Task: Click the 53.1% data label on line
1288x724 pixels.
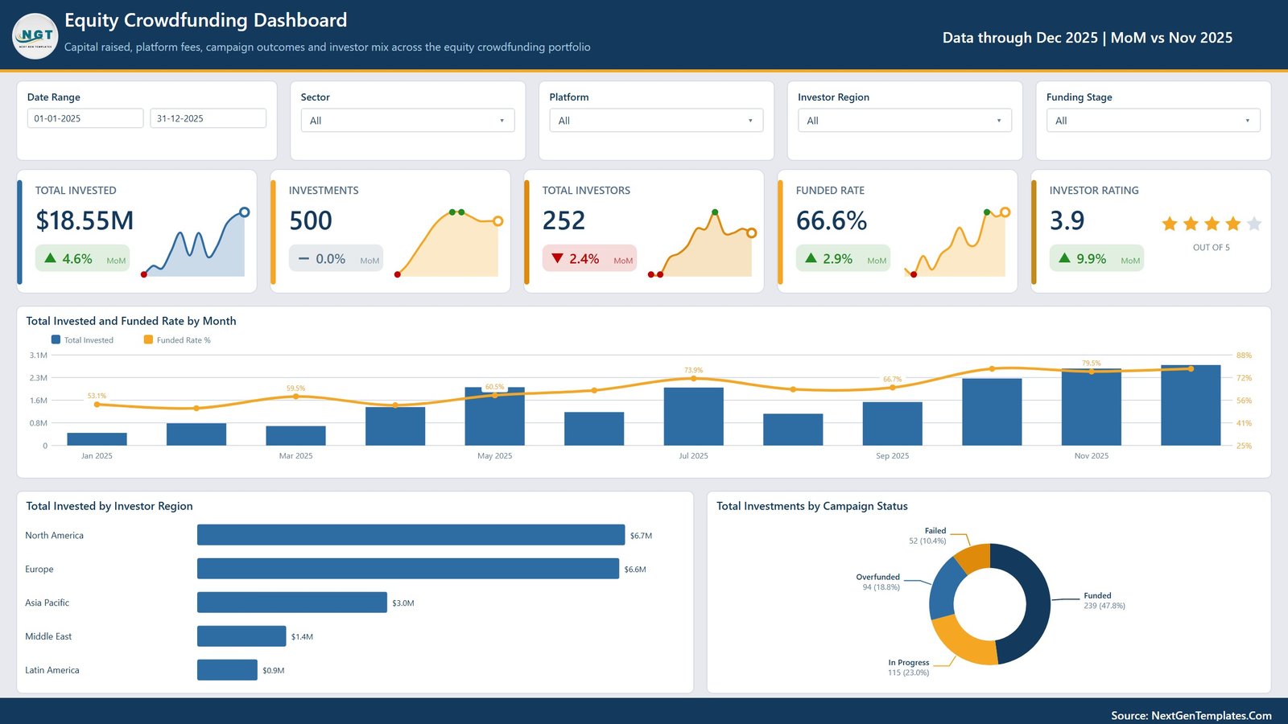Action: click(97, 396)
